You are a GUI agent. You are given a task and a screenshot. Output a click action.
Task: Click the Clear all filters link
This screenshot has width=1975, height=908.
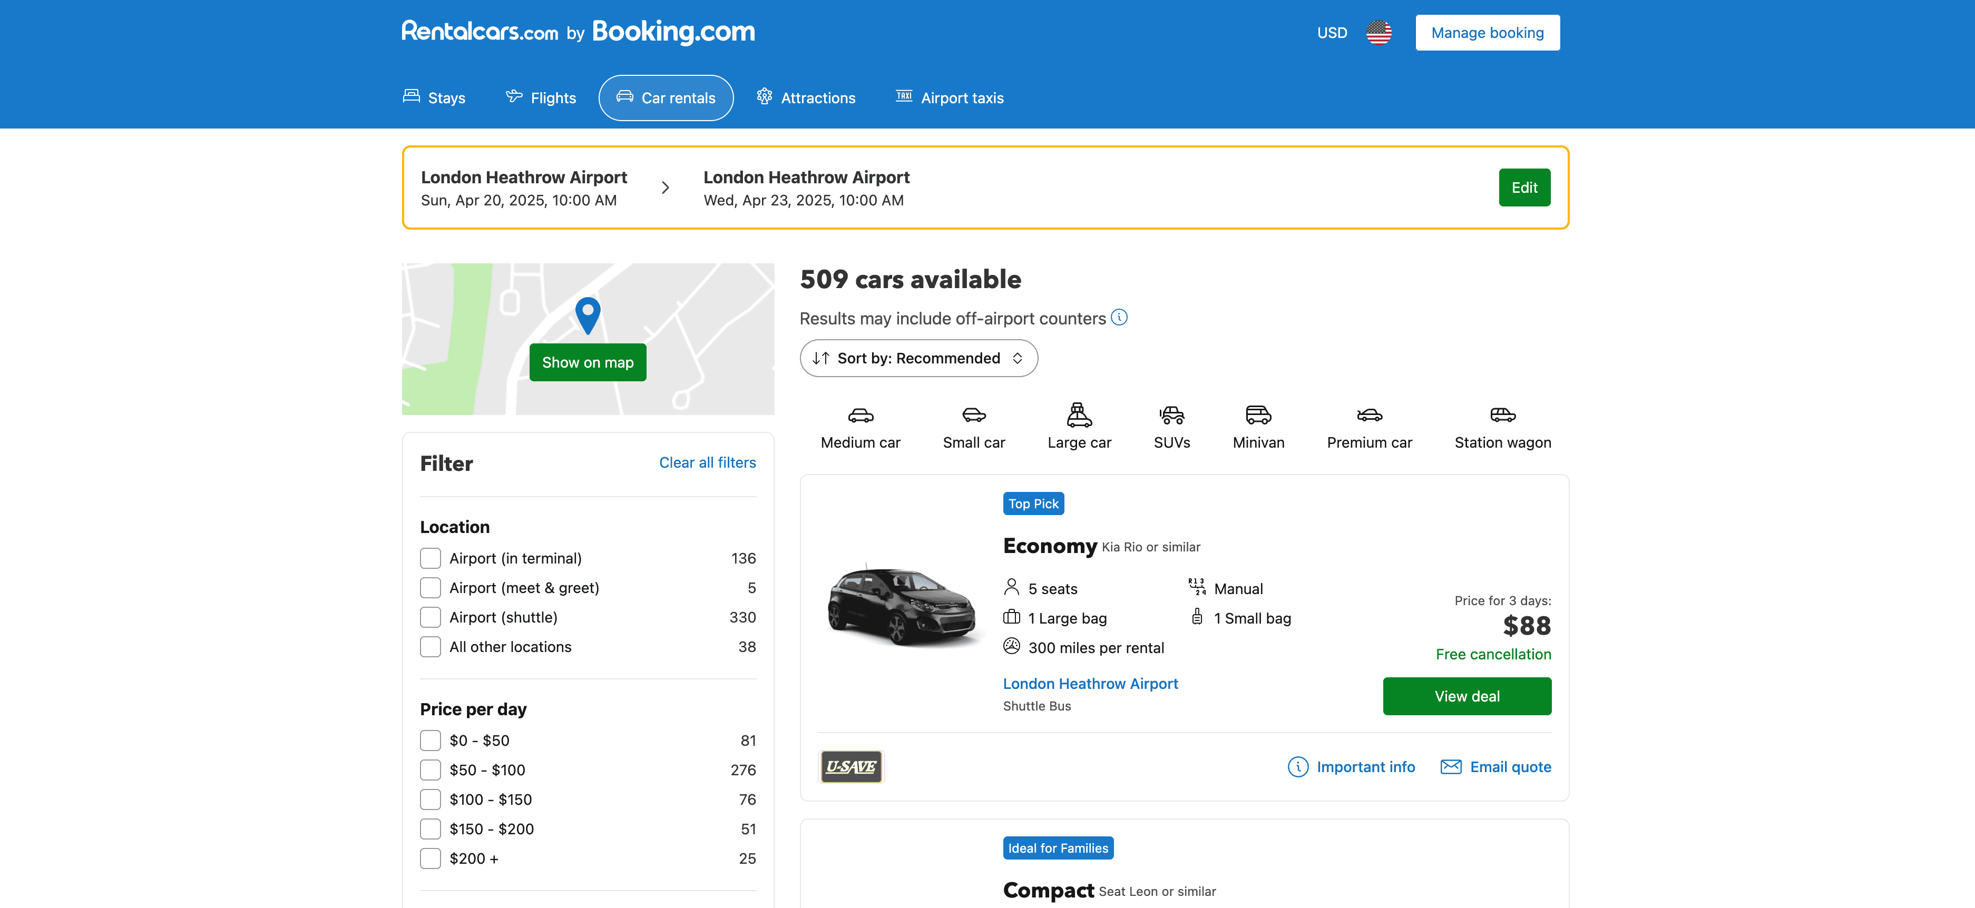707,462
